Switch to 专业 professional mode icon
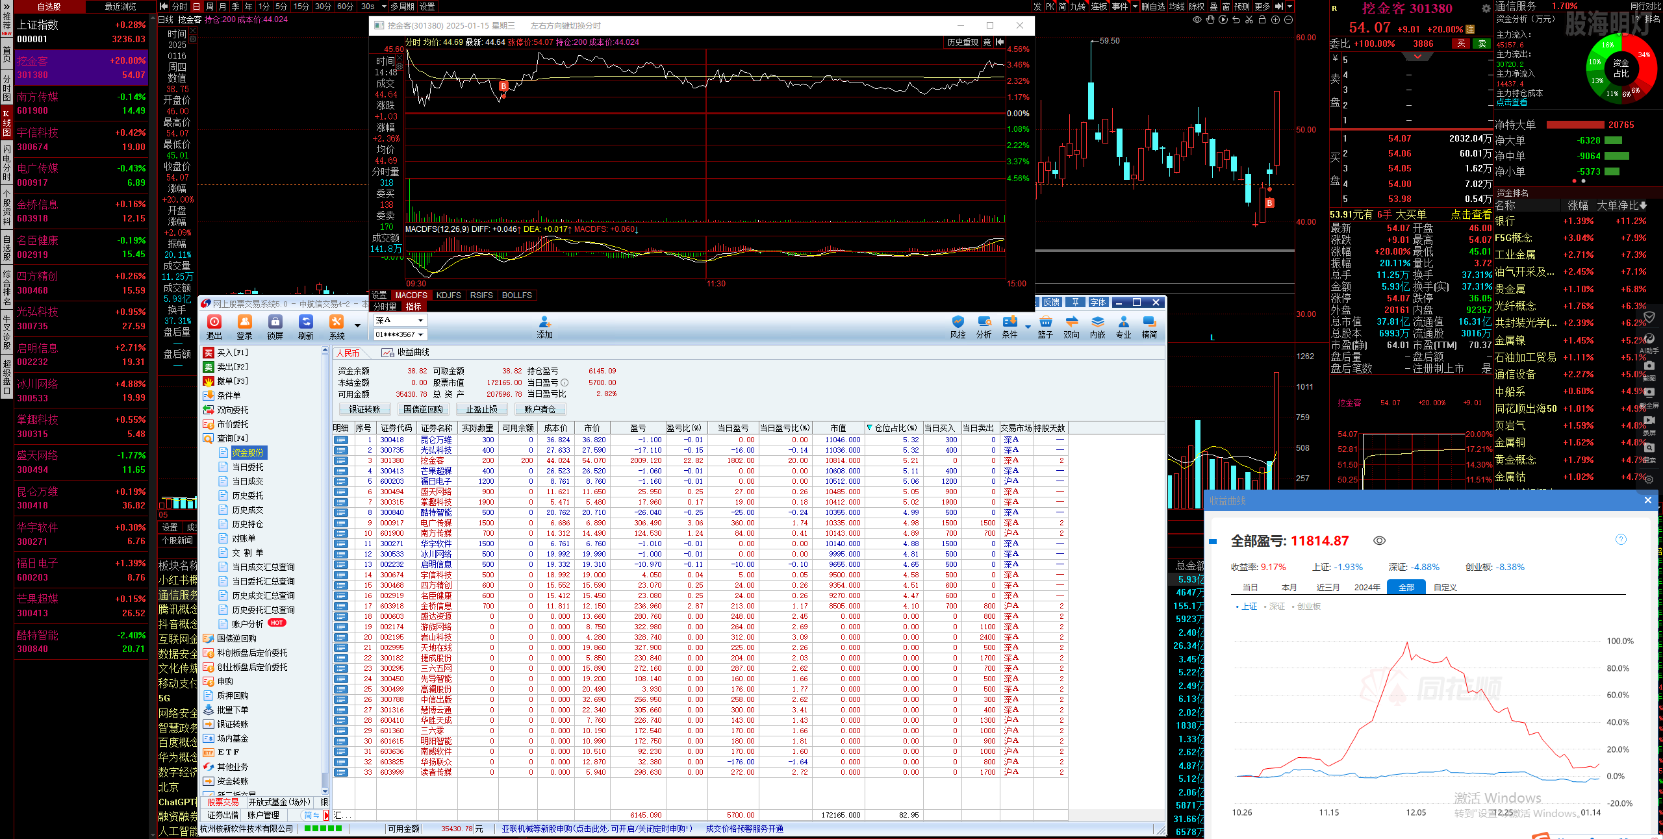1663x839 pixels. pos(1123,327)
